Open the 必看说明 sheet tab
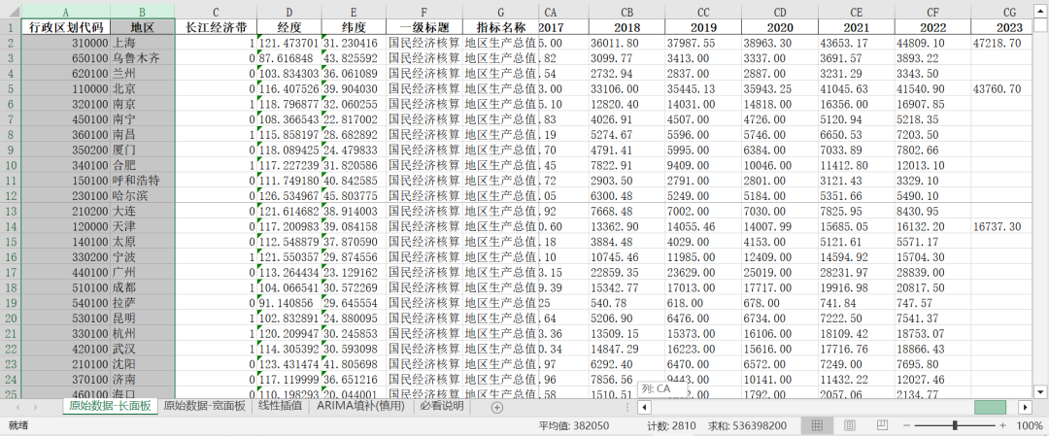This screenshot has width=1049, height=436. (x=442, y=406)
